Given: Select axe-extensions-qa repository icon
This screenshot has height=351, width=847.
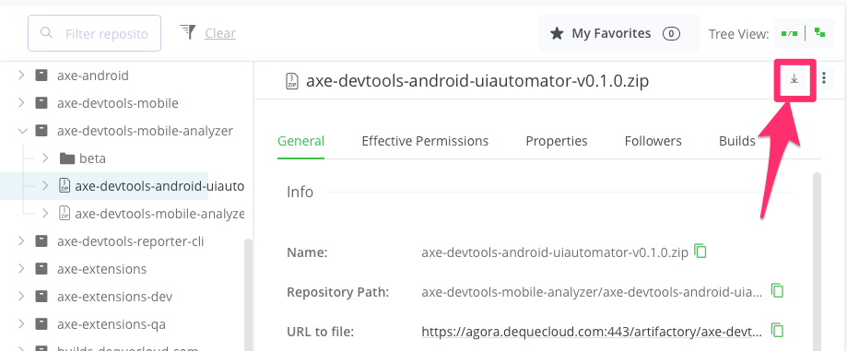Looking at the screenshot, I should coord(41,324).
